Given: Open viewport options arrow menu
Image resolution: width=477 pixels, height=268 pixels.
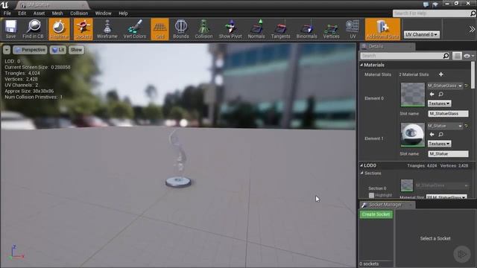Looking at the screenshot, I should (x=7, y=50).
